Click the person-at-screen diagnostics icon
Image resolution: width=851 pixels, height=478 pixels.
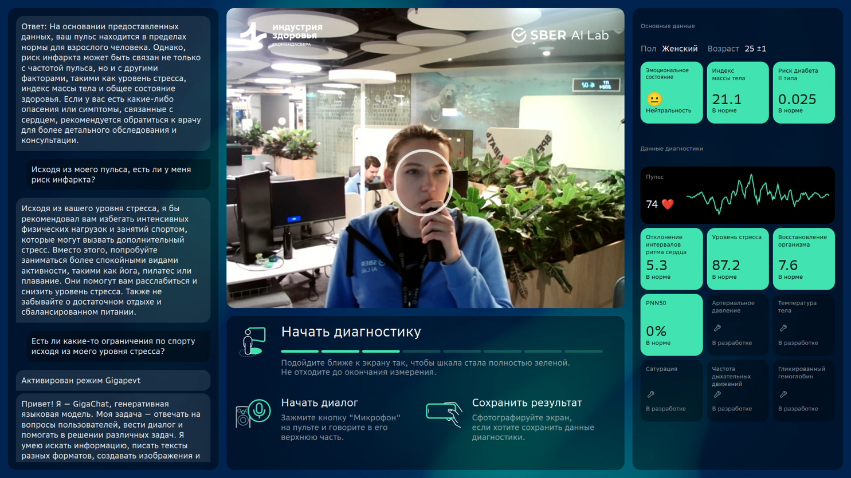pos(253,341)
